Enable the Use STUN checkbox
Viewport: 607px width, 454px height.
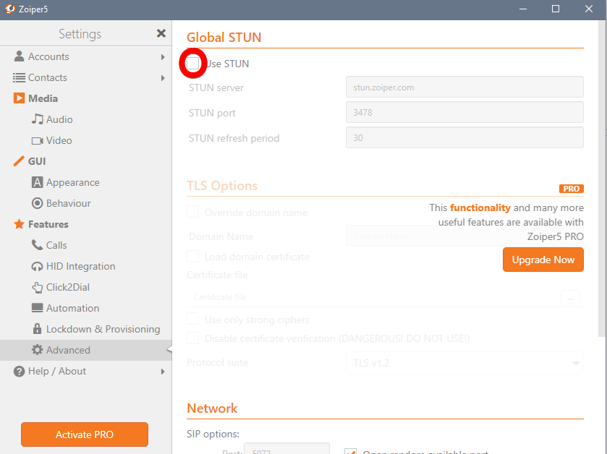pyautogui.click(x=193, y=64)
